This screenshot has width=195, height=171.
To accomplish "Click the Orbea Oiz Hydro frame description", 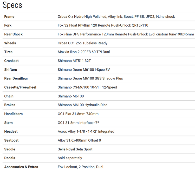I will pyautogui.click(x=116, y=17).
